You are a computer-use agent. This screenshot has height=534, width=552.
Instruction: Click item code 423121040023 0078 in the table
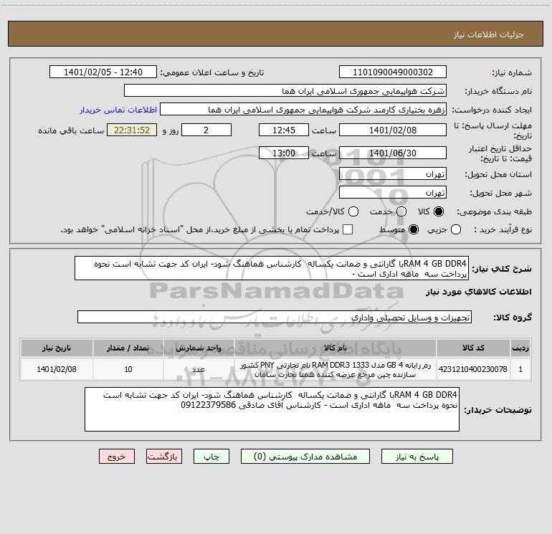(473, 369)
